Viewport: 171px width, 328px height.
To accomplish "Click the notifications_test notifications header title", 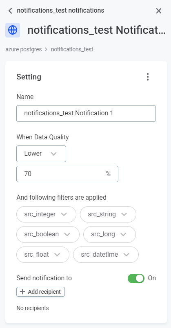I will pos(60,11).
